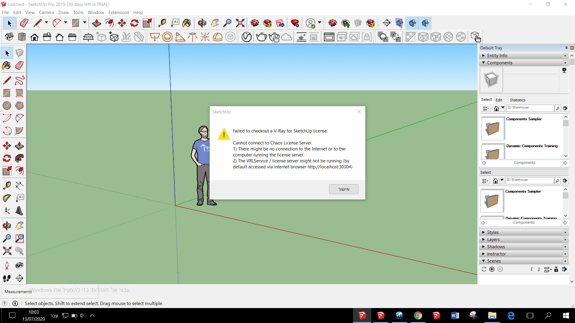
Task: Switch to Iso view icon
Action: tap(9, 37)
